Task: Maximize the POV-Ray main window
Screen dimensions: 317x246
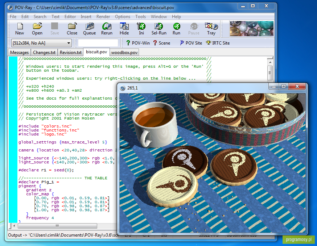Action: 253,6
